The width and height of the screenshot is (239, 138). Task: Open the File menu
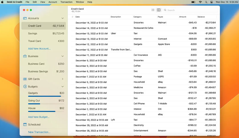[x=27, y=2]
